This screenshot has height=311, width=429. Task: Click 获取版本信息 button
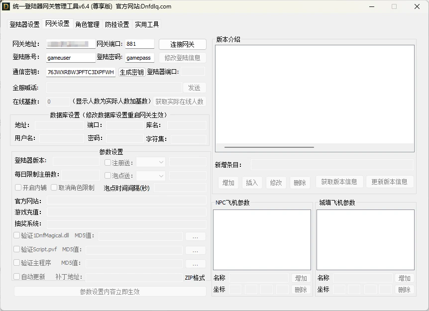click(339, 183)
